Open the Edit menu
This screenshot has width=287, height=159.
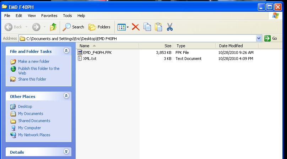(19, 16)
